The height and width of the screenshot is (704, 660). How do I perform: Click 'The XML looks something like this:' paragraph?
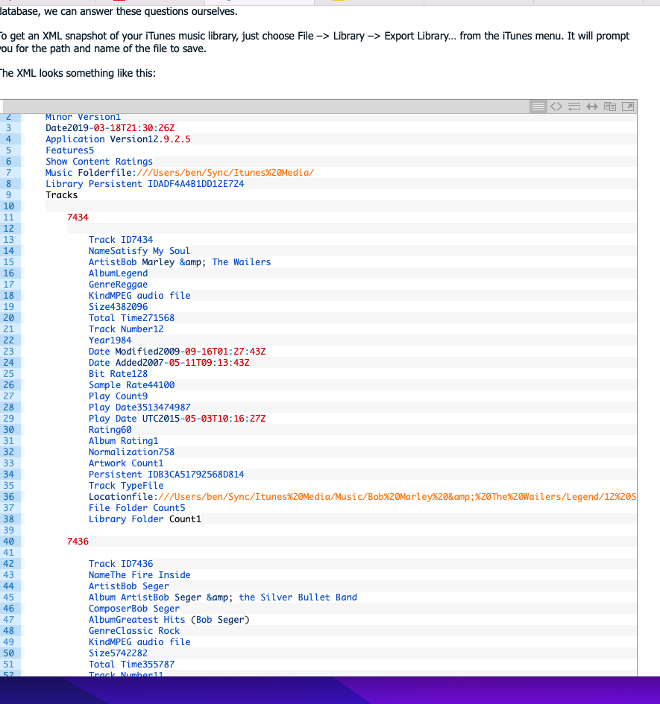[78, 73]
